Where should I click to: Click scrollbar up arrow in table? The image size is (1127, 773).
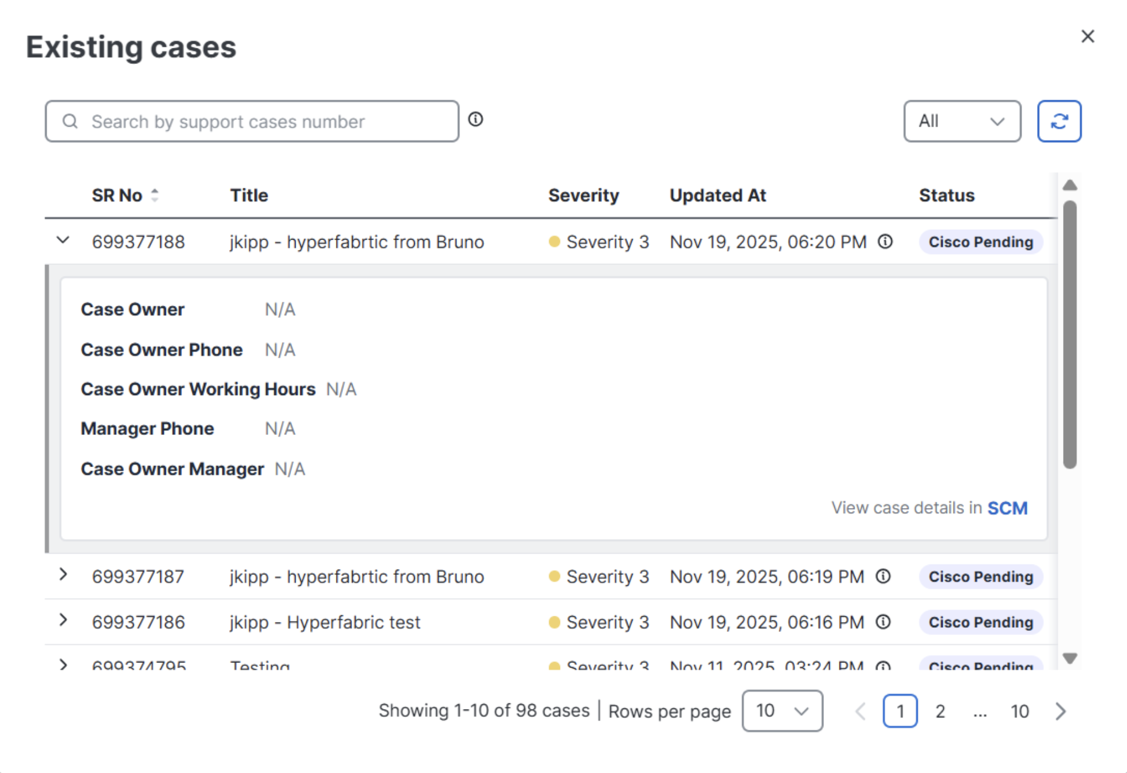[1070, 185]
